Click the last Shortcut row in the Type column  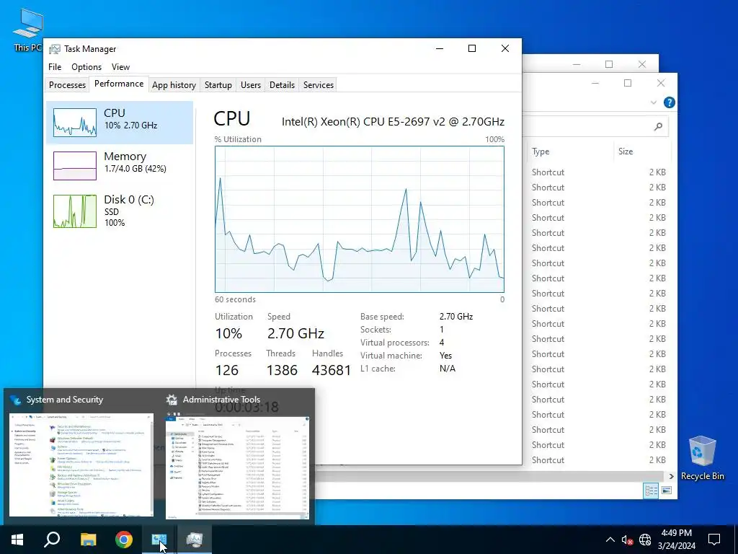[548, 460]
